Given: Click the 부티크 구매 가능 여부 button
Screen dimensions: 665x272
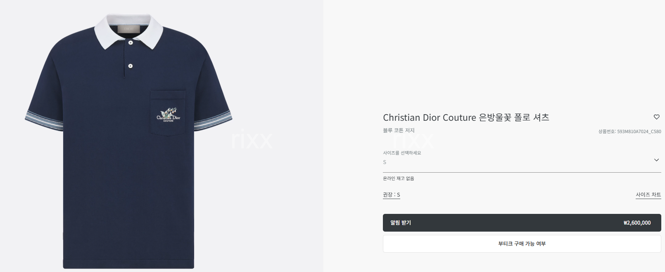Looking at the screenshot, I should coord(522,244).
